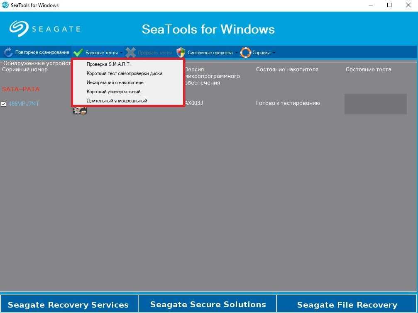The image size is (418, 313).
Task: Choose Длительный универсальный test
Action: pyautogui.click(x=128, y=101)
